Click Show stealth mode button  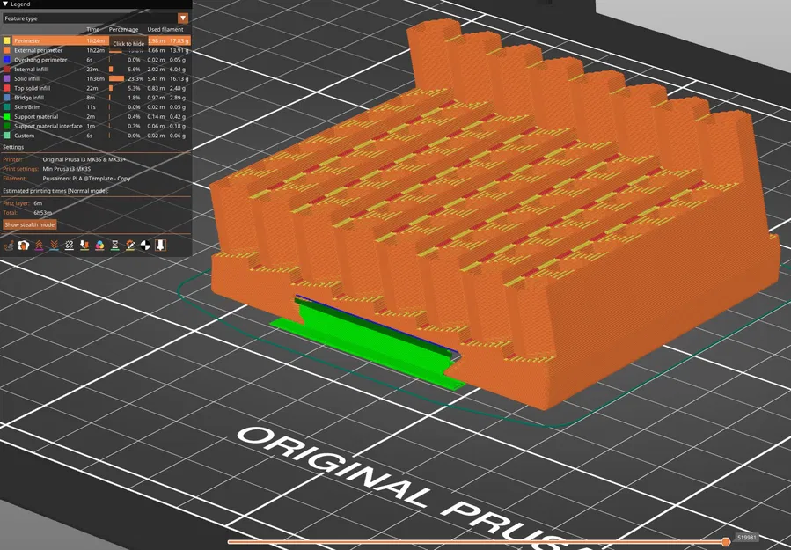(x=29, y=224)
